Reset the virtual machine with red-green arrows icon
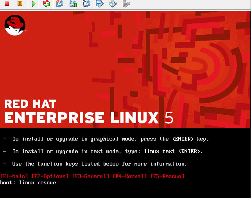Image resolution: width=251 pixels, height=198 pixels. (47, 4)
